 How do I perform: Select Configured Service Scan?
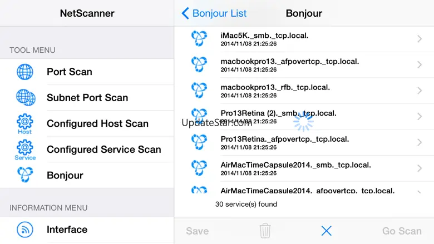click(x=87, y=150)
